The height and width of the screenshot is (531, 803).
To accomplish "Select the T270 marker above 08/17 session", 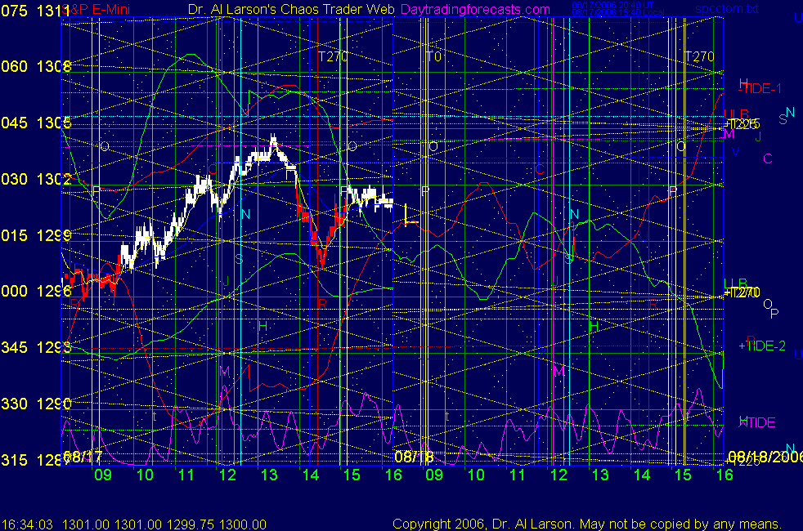I will pos(333,56).
